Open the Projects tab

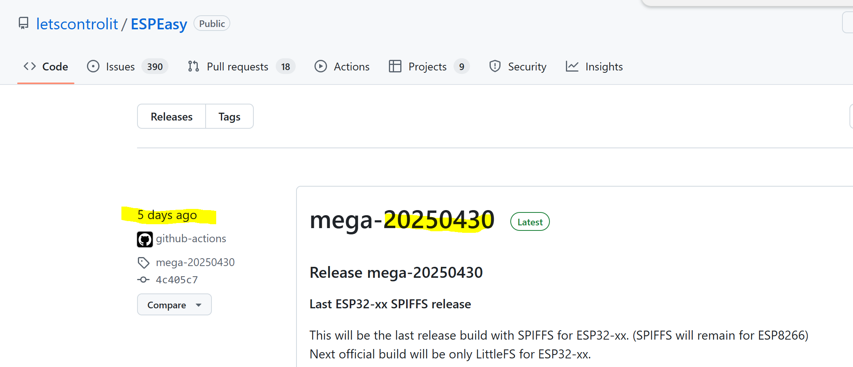[429, 67]
